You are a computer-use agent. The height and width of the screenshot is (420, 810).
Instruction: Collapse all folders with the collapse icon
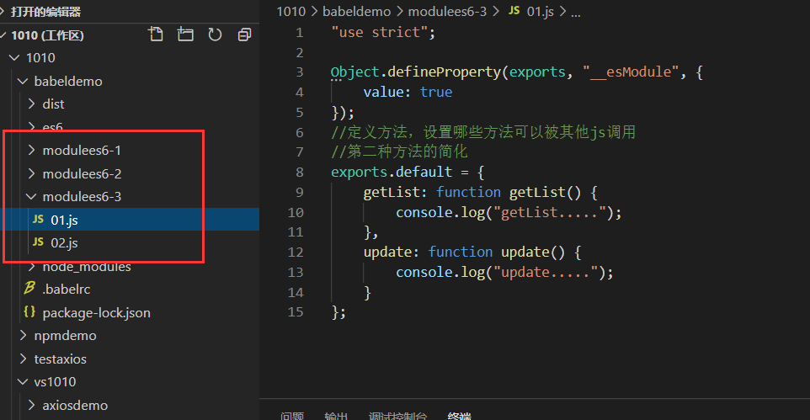244,35
